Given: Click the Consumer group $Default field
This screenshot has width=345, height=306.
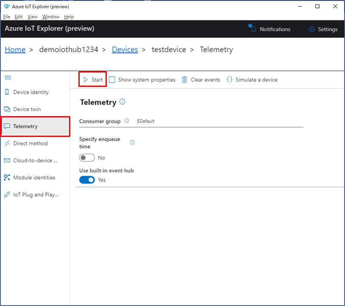Looking at the screenshot, I should tap(146, 121).
